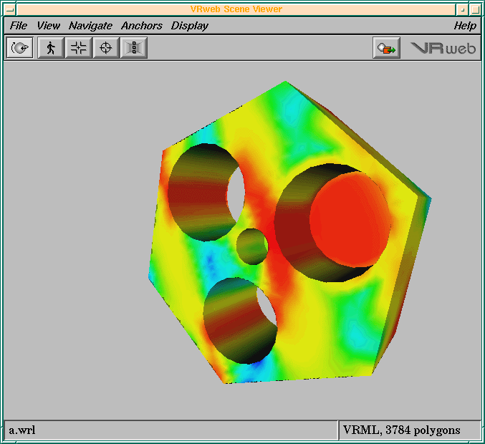Click the a.wrl filename in status bar
The width and height of the screenshot is (485, 444).
[22, 430]
